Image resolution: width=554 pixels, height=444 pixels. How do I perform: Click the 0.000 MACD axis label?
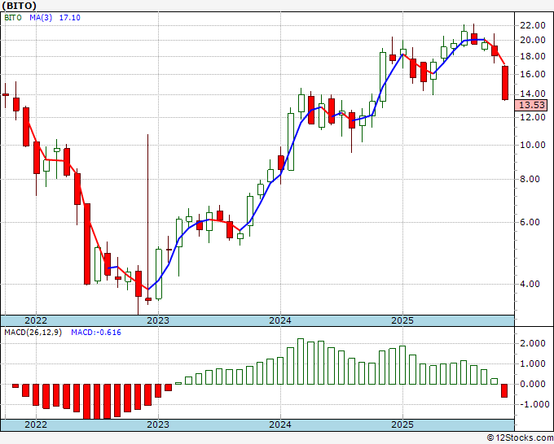coord(533,384)
